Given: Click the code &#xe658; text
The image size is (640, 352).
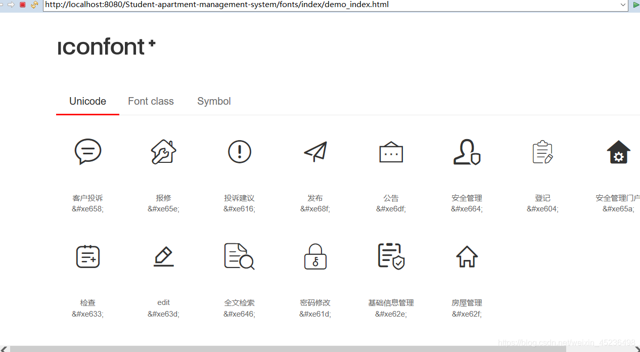Looking at the screenshot, I should pyautogui.click(x=88, y=209).
